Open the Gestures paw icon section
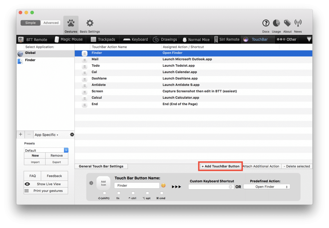Image resolution: width=329 pixels, height=228 pixels. tap(71, 25)
